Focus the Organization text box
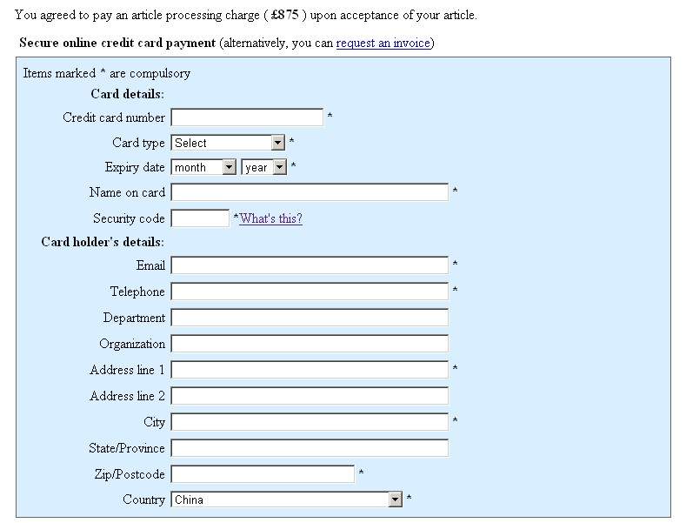Viewport: 686px width, 523px height. pos(310,344)
